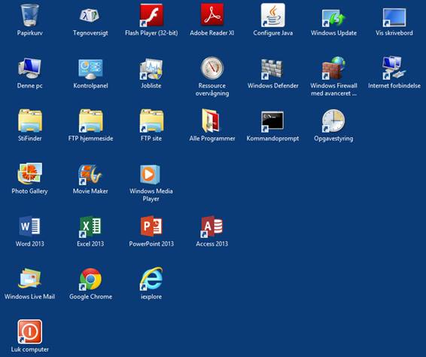Open the Jobliste task manager shortcut
Viewport: 426px width, 357px height.
[151, 69]
